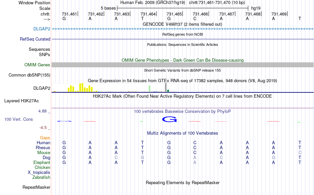Viewport: 314px width, 195px height.
Task: Click position label 731,461
Action: tap(69, 14)
